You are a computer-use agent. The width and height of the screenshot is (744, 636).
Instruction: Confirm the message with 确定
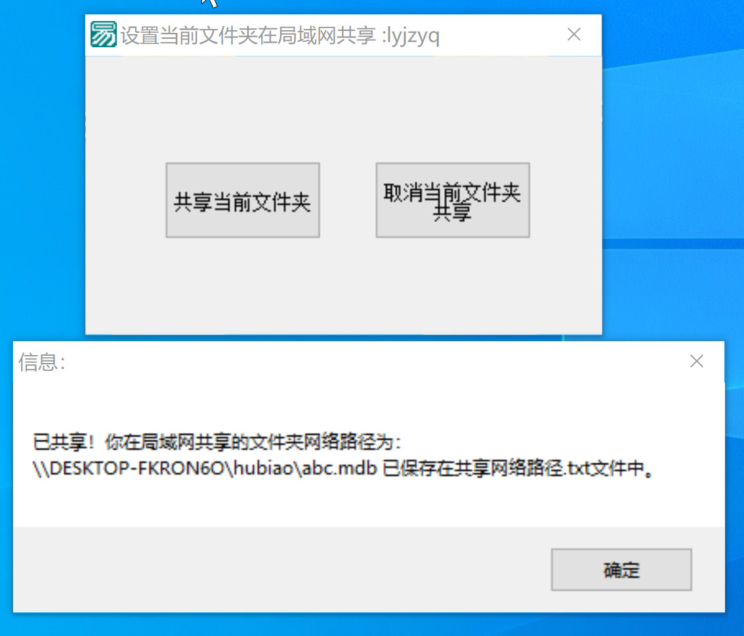(621, 570)
